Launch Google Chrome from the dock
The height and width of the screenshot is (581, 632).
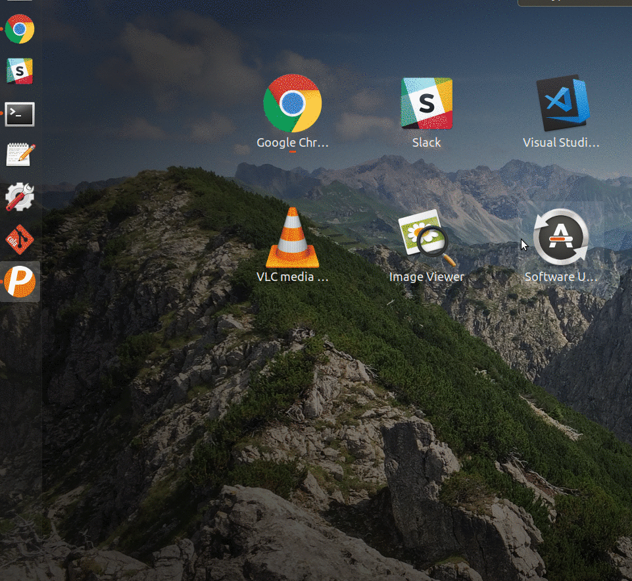[19, 29]
